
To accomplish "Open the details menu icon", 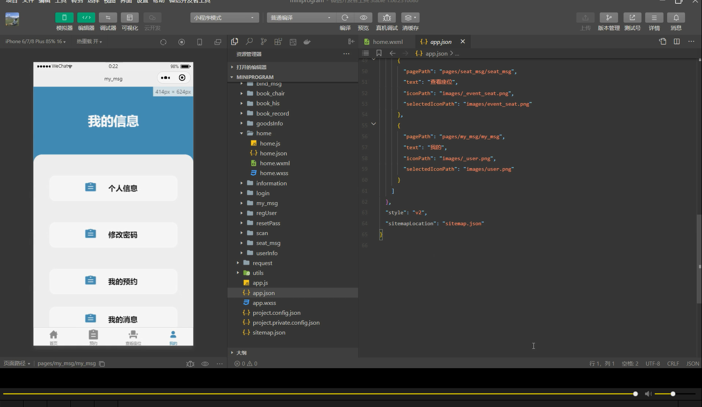I will pos(654,18).
